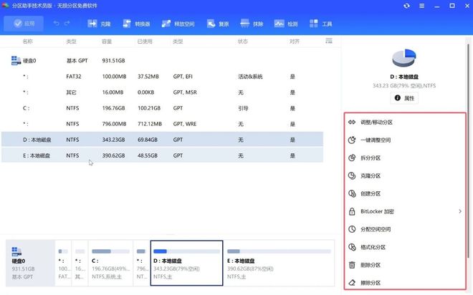
Task: Click the 100.21GB used value for C:
Action: [149, 108]
